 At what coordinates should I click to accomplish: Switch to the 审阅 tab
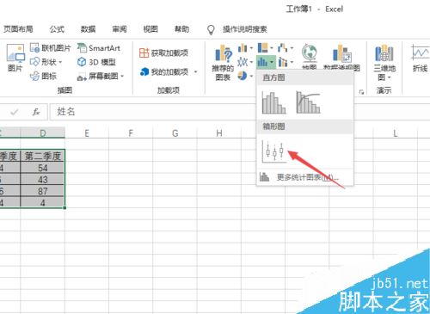pyautogui.click(x=120, y=29)
